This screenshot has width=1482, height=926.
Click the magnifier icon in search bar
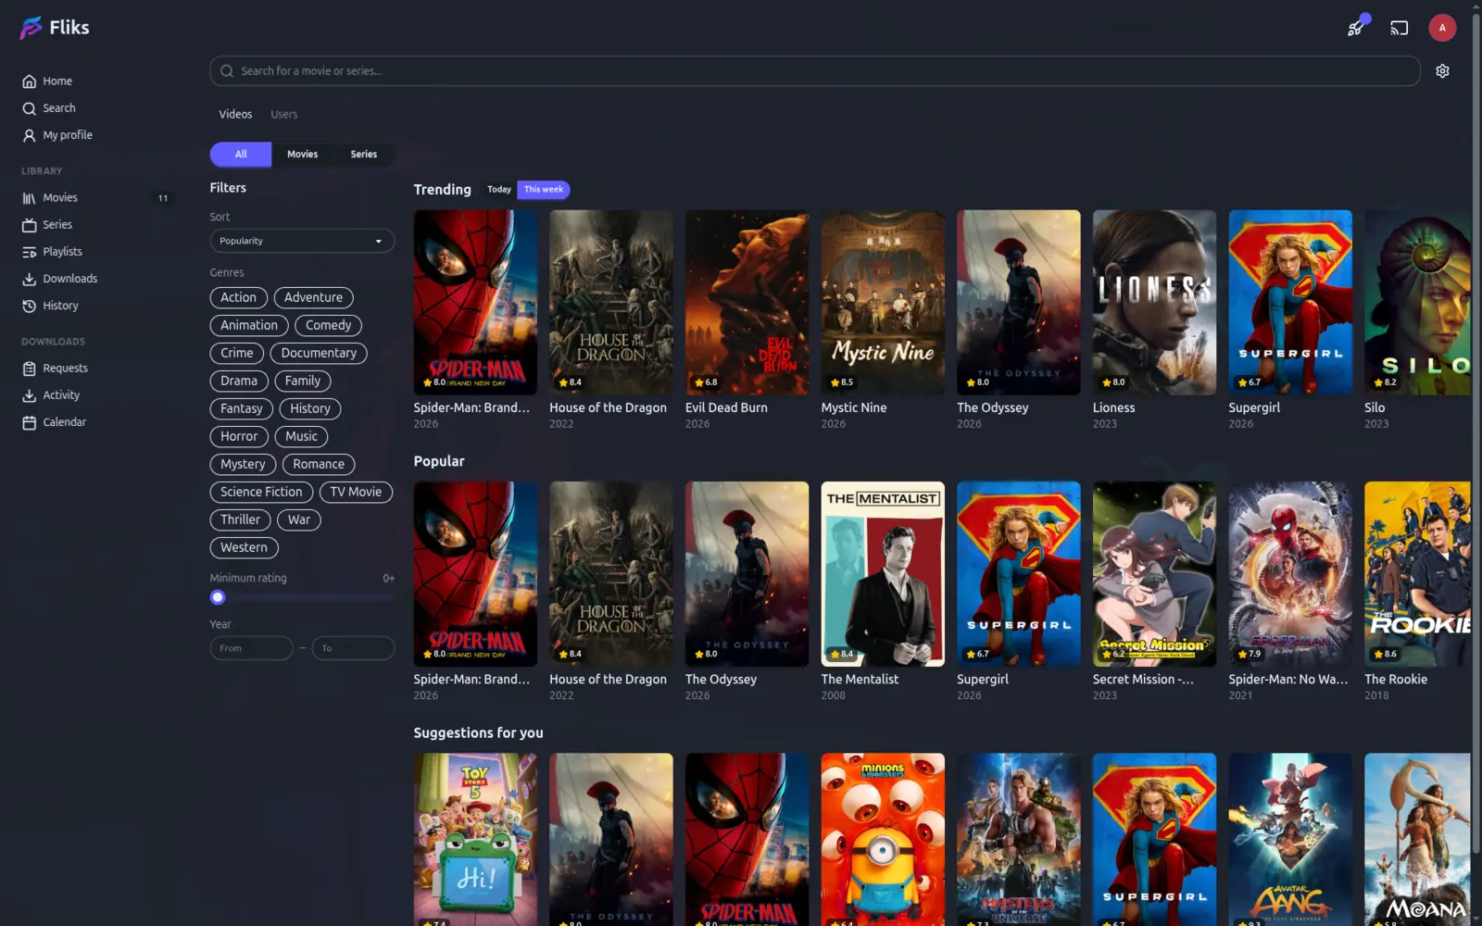tap(227, 71)
